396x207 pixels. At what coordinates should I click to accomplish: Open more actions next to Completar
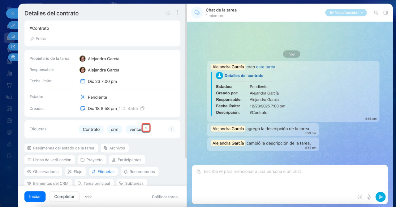(88, 196)
